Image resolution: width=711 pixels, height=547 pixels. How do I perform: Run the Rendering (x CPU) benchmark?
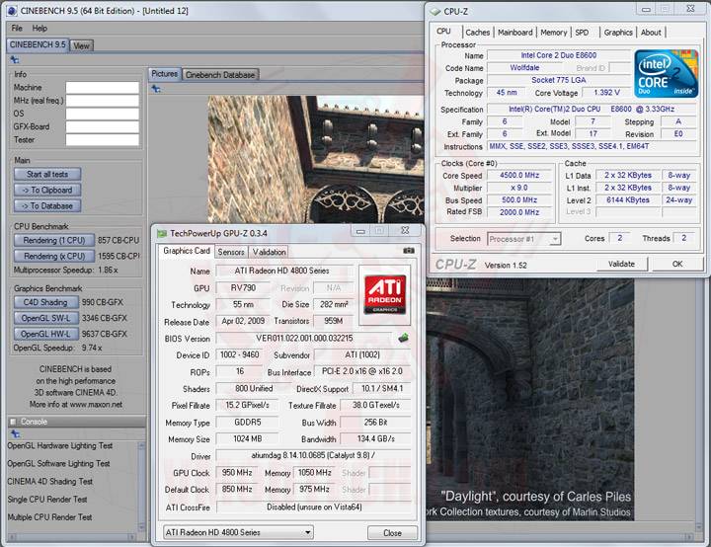coord(54,257)
